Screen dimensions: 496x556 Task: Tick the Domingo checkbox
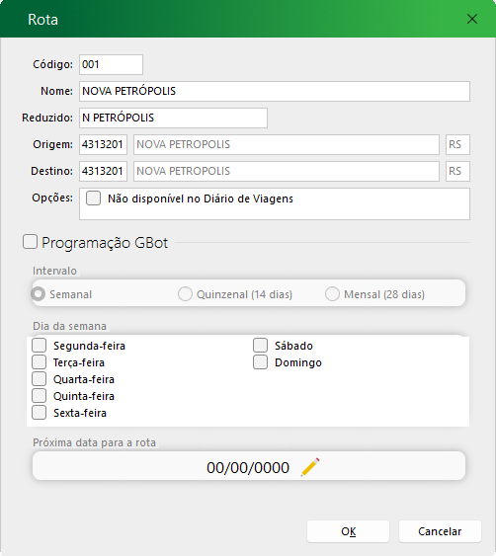pos(260,362)
